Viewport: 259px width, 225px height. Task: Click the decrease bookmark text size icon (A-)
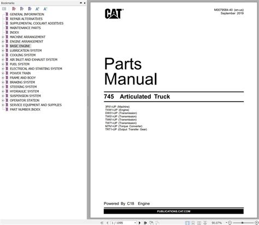(x=45, y=9)
